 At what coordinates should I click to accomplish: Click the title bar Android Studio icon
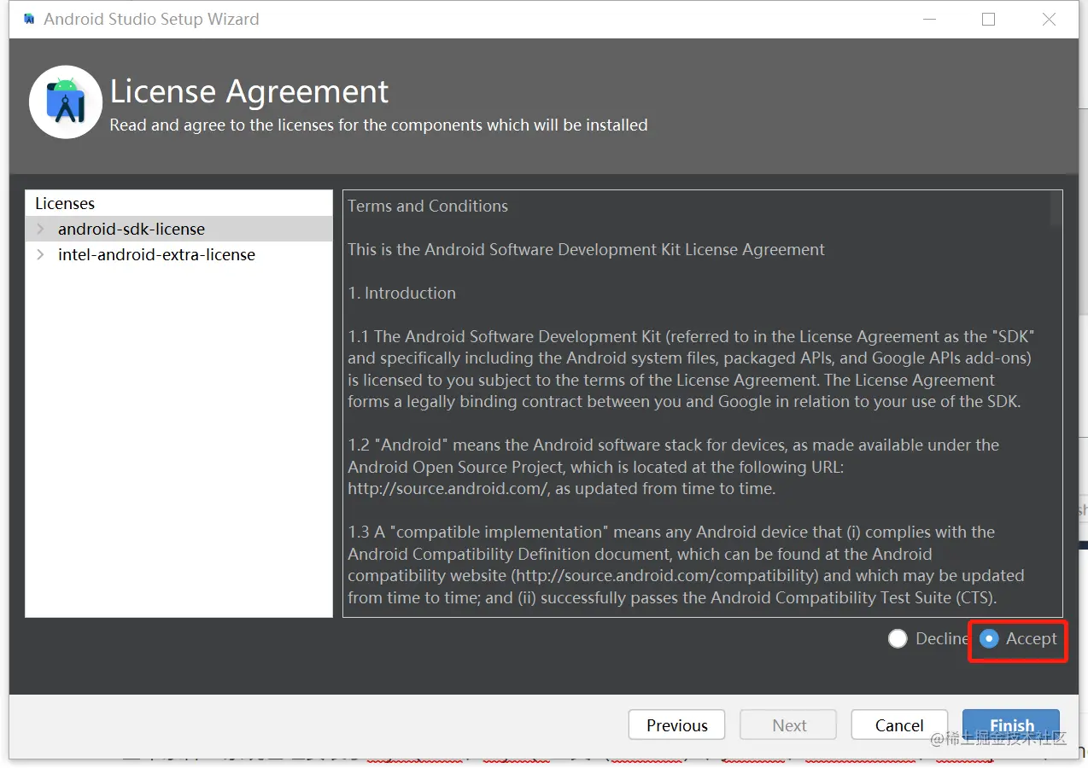tap(29, 19)
